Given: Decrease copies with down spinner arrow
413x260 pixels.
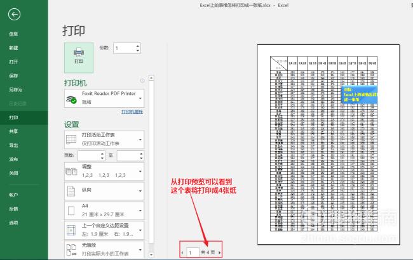Looking at the screenshot, I should pos(138,51).
